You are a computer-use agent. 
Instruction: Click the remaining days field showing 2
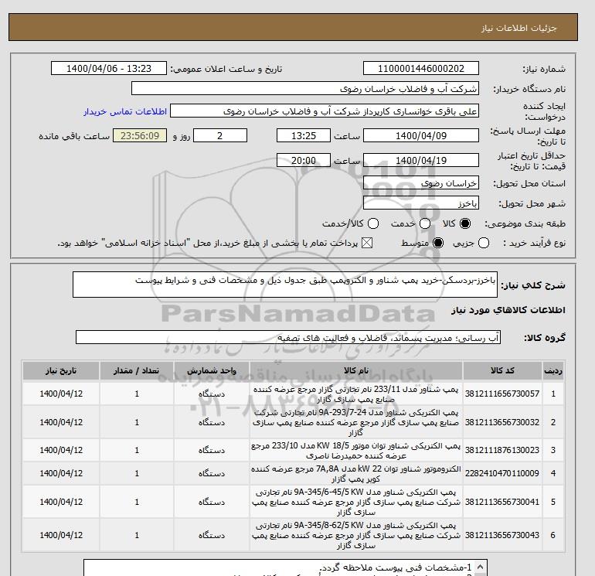tap(220, 135)
